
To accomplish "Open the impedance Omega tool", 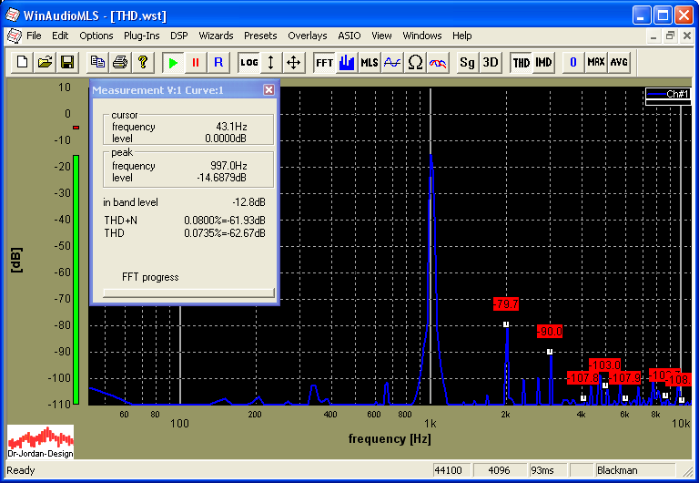I will tap(415, 62).
